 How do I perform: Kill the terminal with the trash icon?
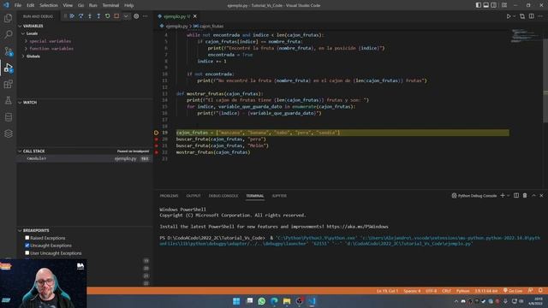coord(525,196)
